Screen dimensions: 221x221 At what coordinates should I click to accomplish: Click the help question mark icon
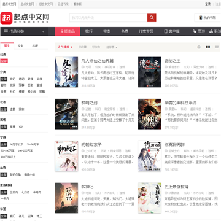(199, 47)
